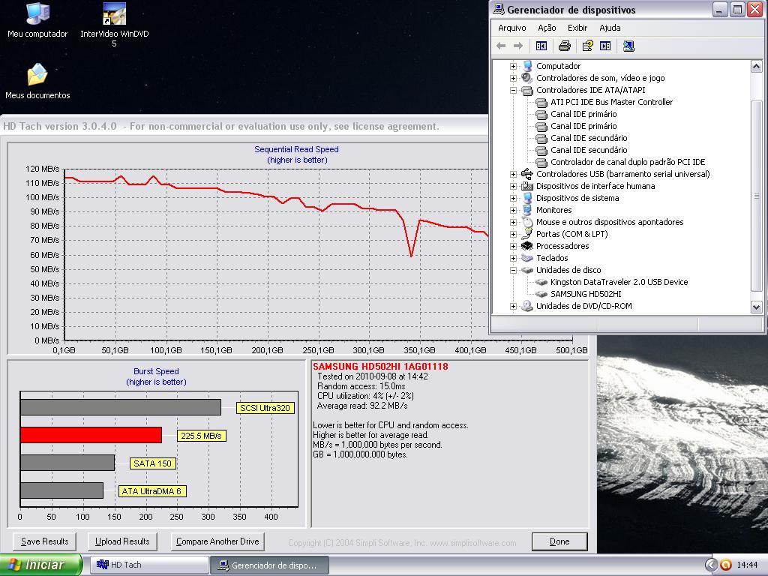The height and width of the screenshot is (576, 768).
Task: Select the Dispositivos de sistema label
Action: point(577,198)
